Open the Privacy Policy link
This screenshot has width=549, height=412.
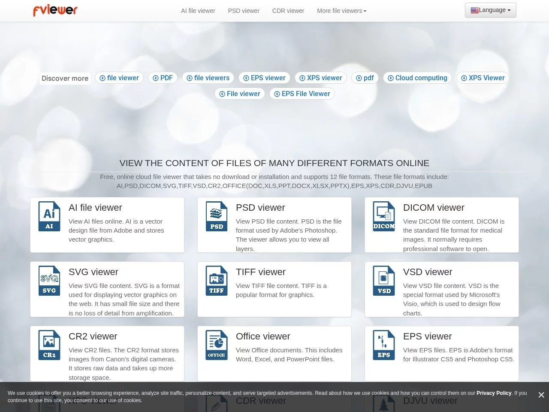494,393
